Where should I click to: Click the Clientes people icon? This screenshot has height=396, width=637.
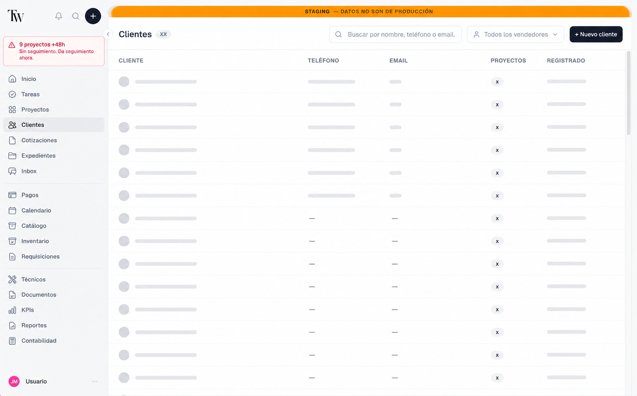click(x=12, y=125)
